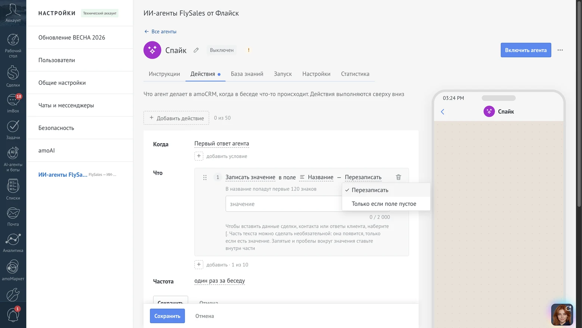Go back via Все агенты link
The image size is (582, 328).
click(x=160, y=31)
